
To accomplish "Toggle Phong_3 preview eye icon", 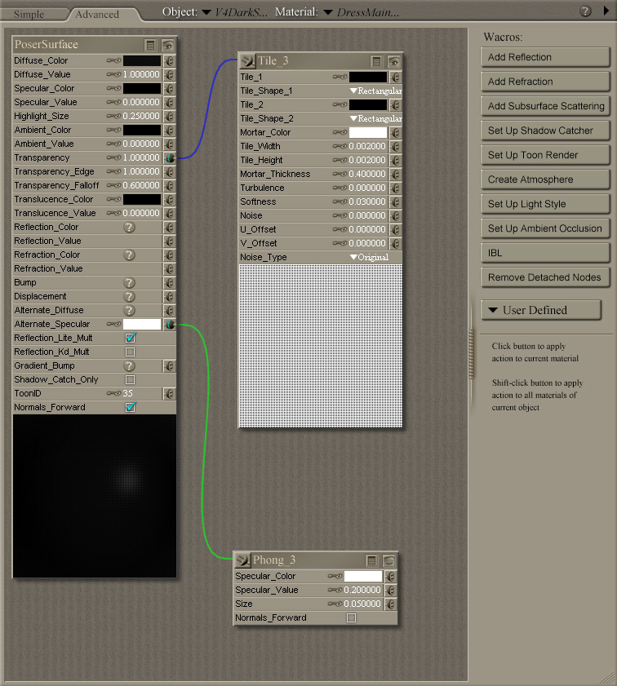I will tap(389, 560).
